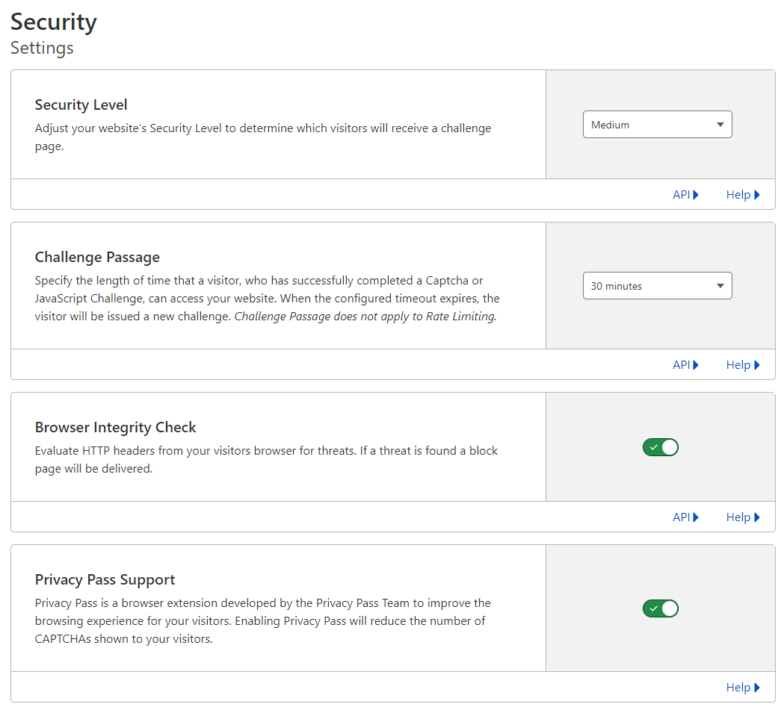Turn off the Privacy Pass Support switch
Image resolution: width=784 pixels, height=713 pixels.
coord(660,608)
